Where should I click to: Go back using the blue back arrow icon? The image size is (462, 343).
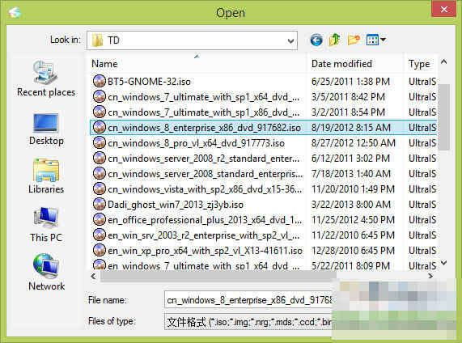point(316,40)
